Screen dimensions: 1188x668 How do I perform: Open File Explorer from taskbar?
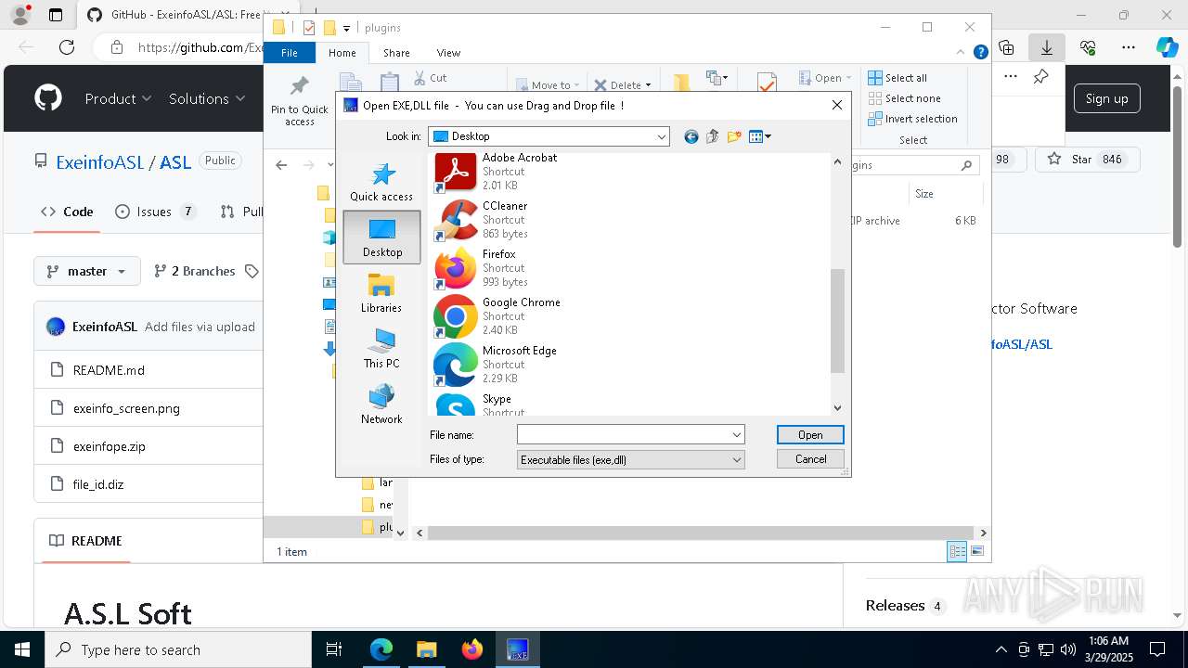[x=426, y=649]
